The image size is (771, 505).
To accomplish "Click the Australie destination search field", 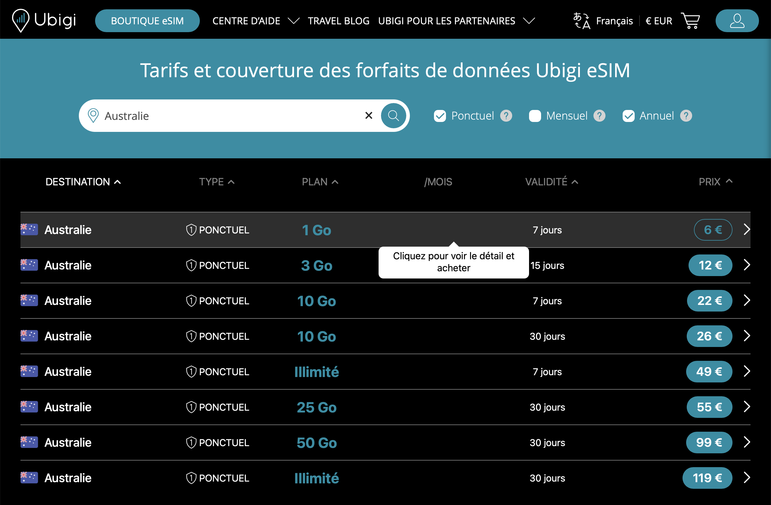I will click(227, 116).
